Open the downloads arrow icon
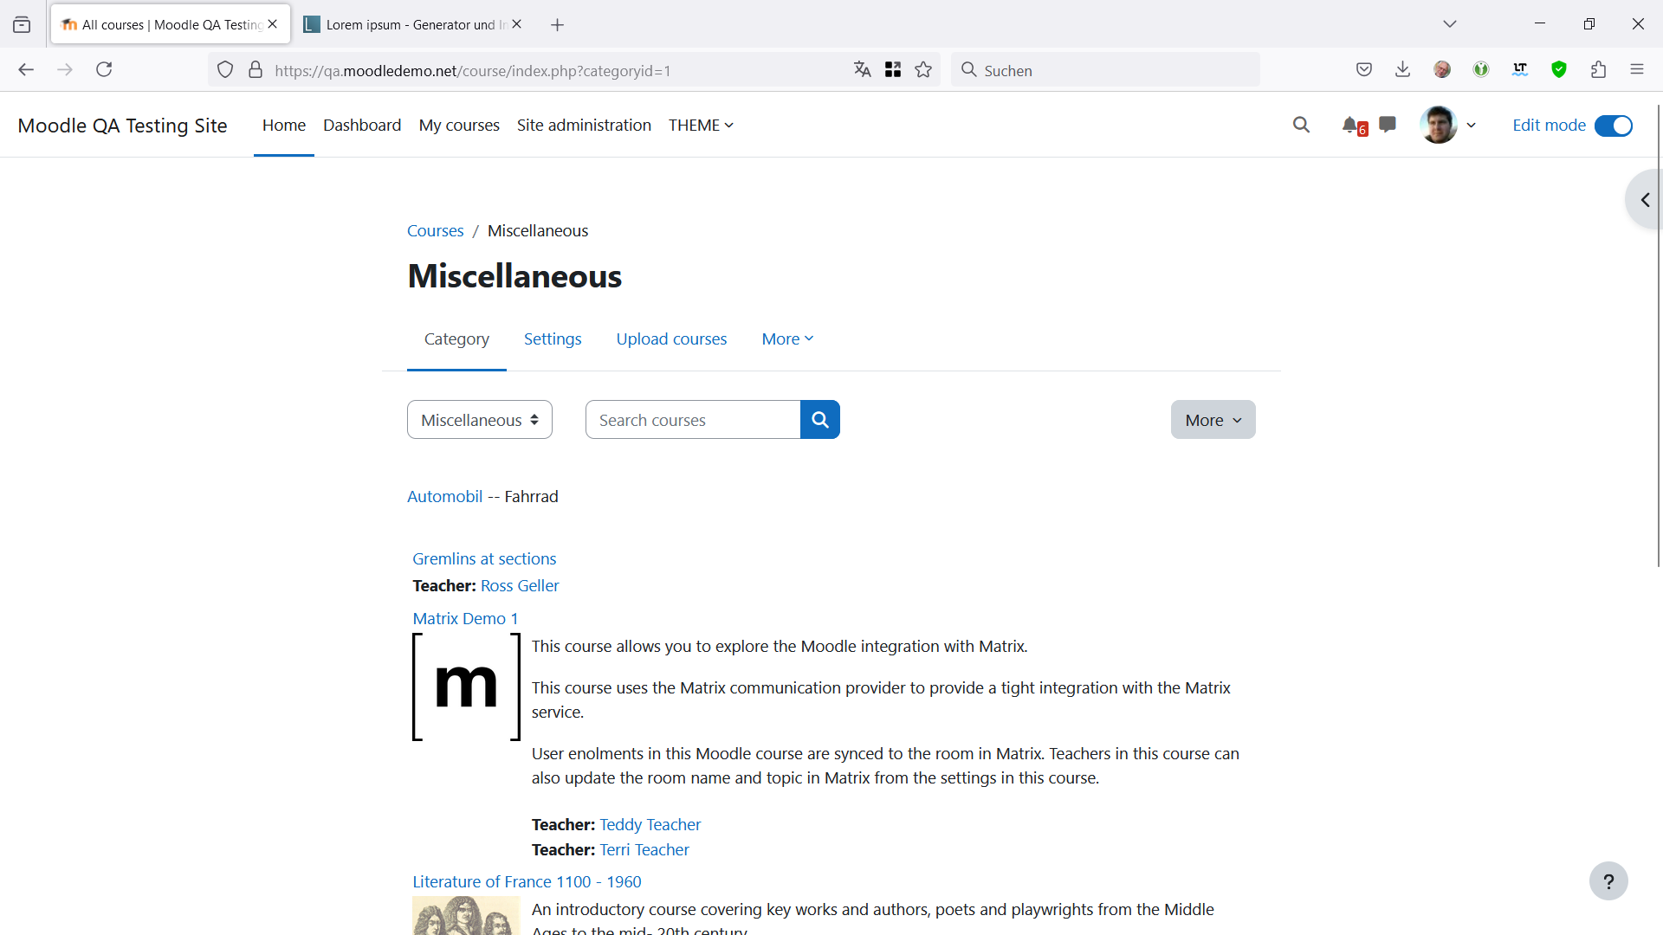The width and height of the screenshot is (1663, 935). click(x=1403, y=70)
